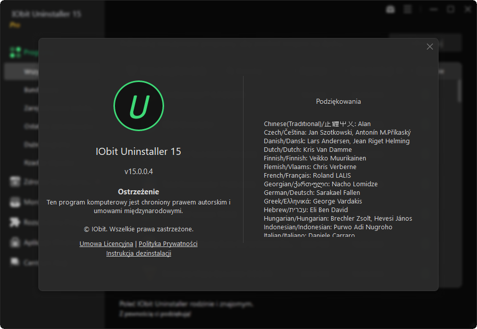Select the Hungarian Brechler Zsolt line
Image resolution: width=477 pixels, height=329 pixels.
click(338, 218)
